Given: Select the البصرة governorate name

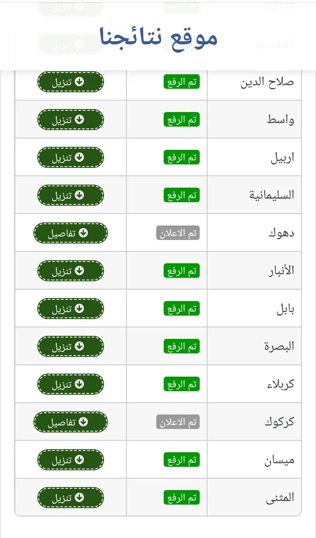Looking at the screenshot, I should (279, 346).
